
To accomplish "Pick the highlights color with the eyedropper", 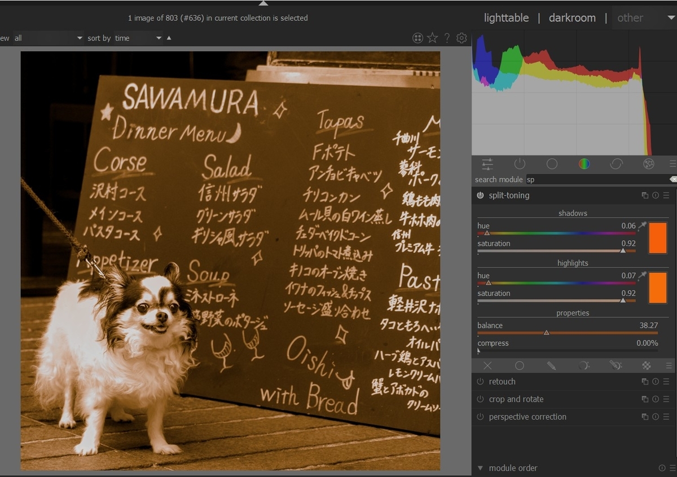I will tap(642, 276).
